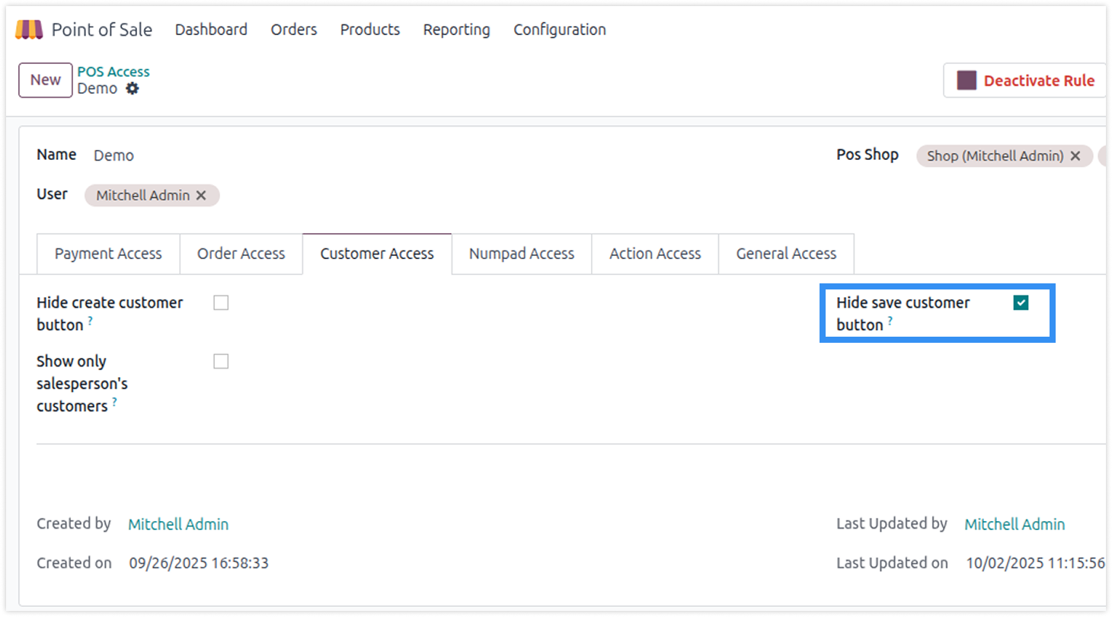The image size is (1112, 617).
Task: Open the gear settings icon beside Demo
Action: tap(133, 88)
